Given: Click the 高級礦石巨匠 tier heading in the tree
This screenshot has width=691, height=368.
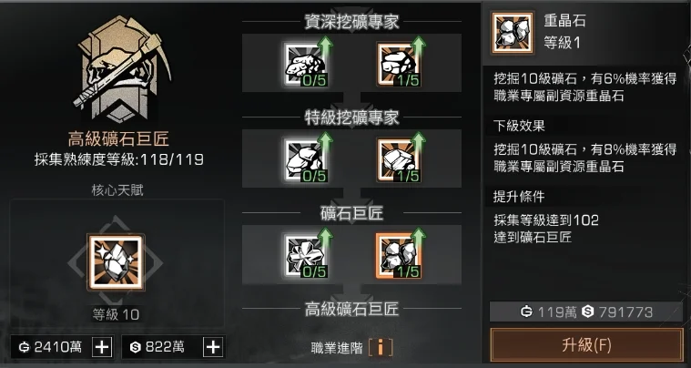Looking at the screenshot, I should click(x=352, y=309).
